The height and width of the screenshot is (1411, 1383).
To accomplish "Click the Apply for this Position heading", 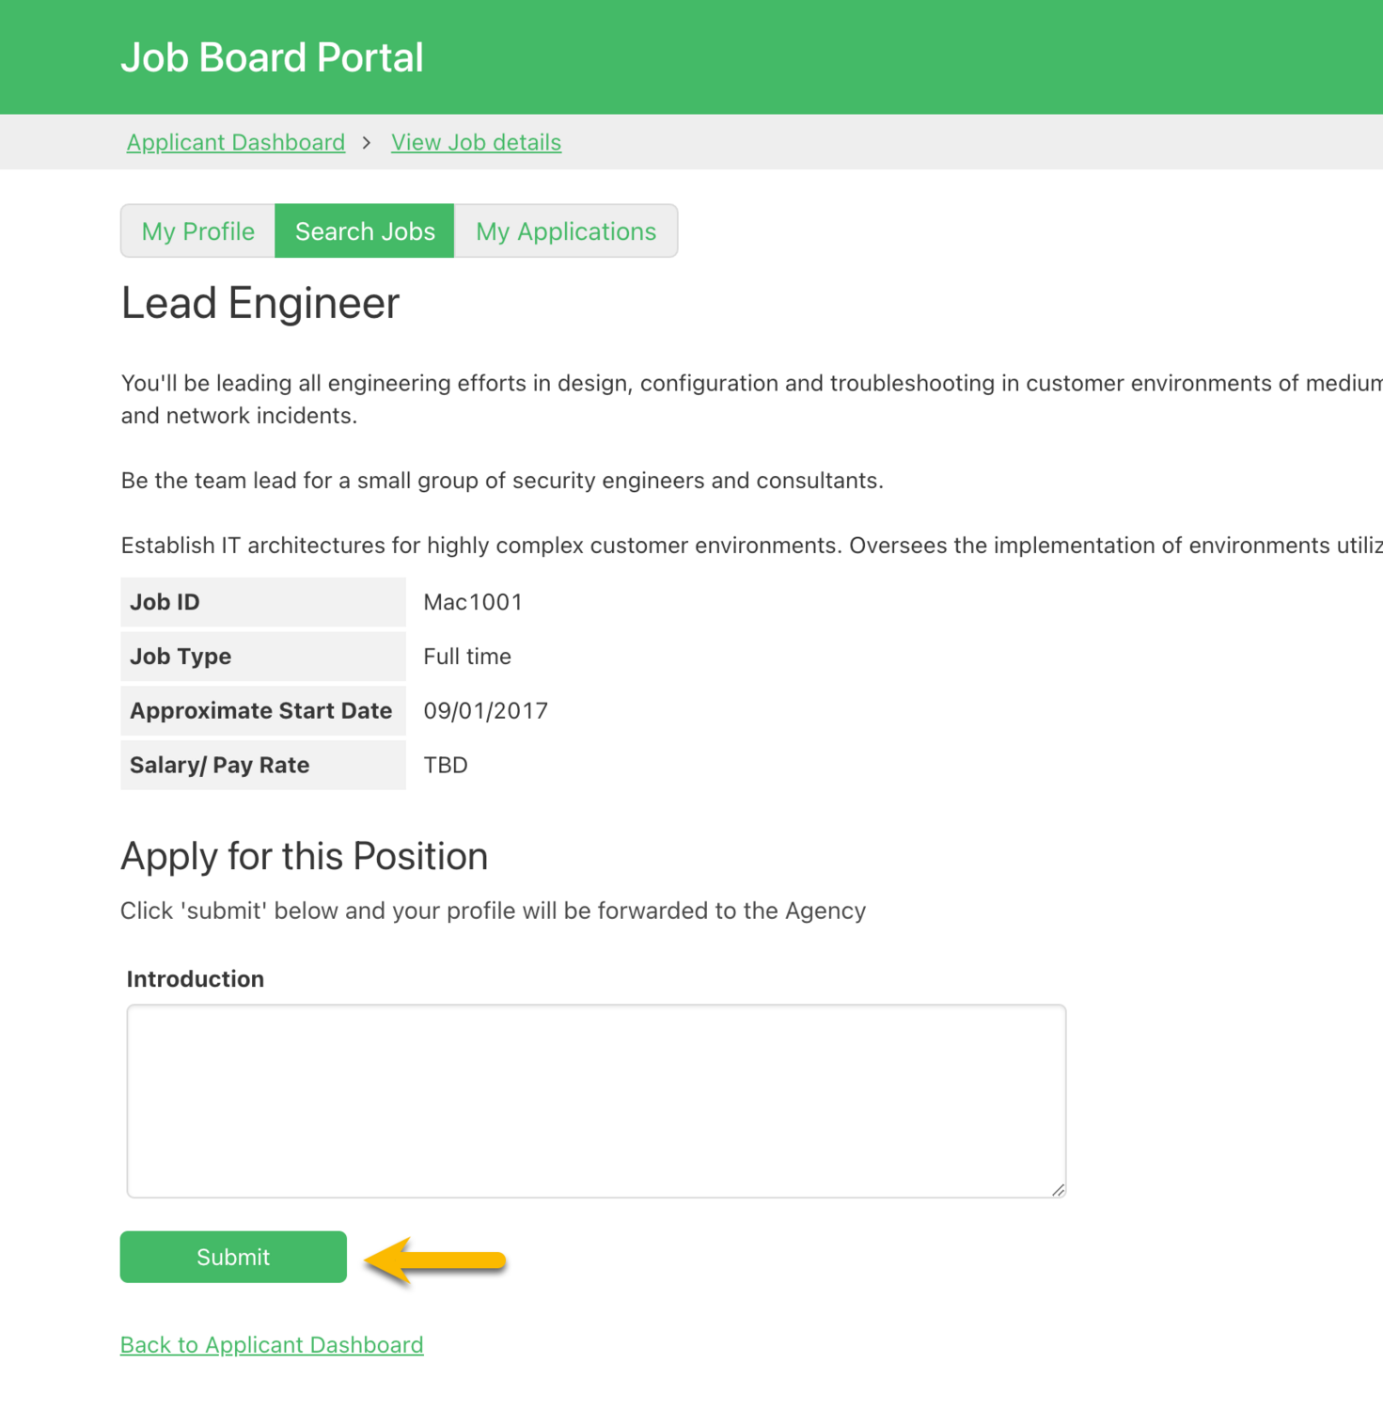I will (304, 856).
